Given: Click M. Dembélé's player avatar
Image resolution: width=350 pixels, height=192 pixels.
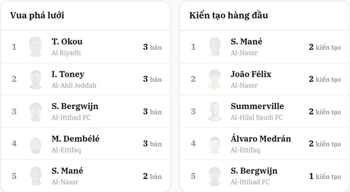Looking at the screenshot, I should 35,145.
